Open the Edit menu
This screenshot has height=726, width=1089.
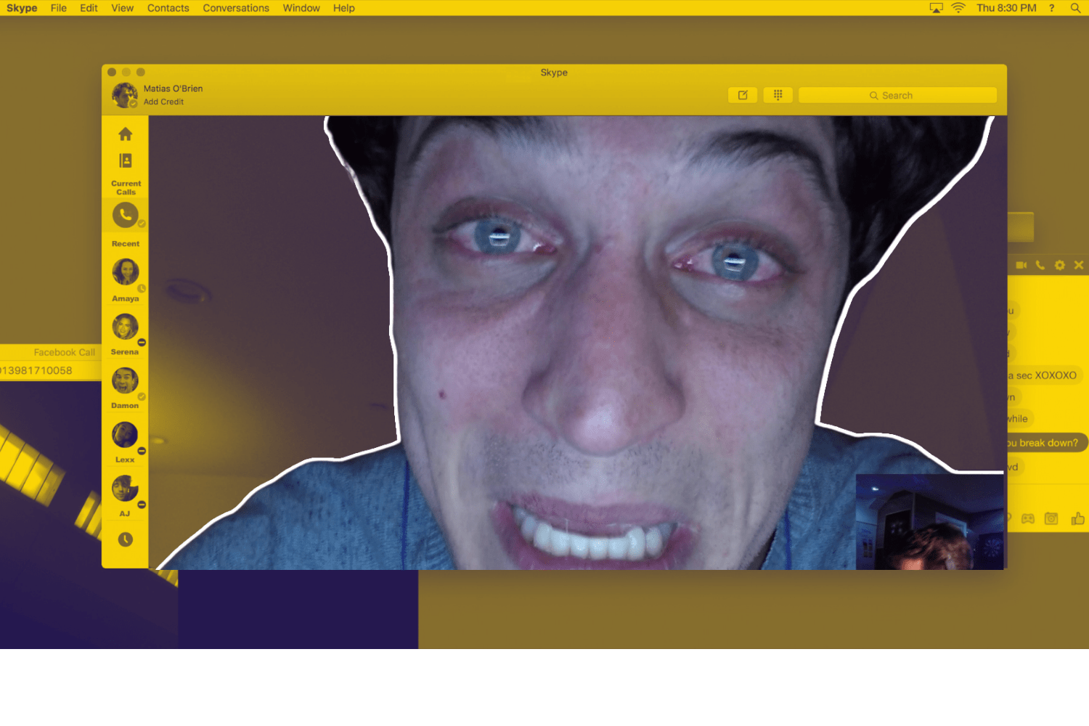pos(89,8)
